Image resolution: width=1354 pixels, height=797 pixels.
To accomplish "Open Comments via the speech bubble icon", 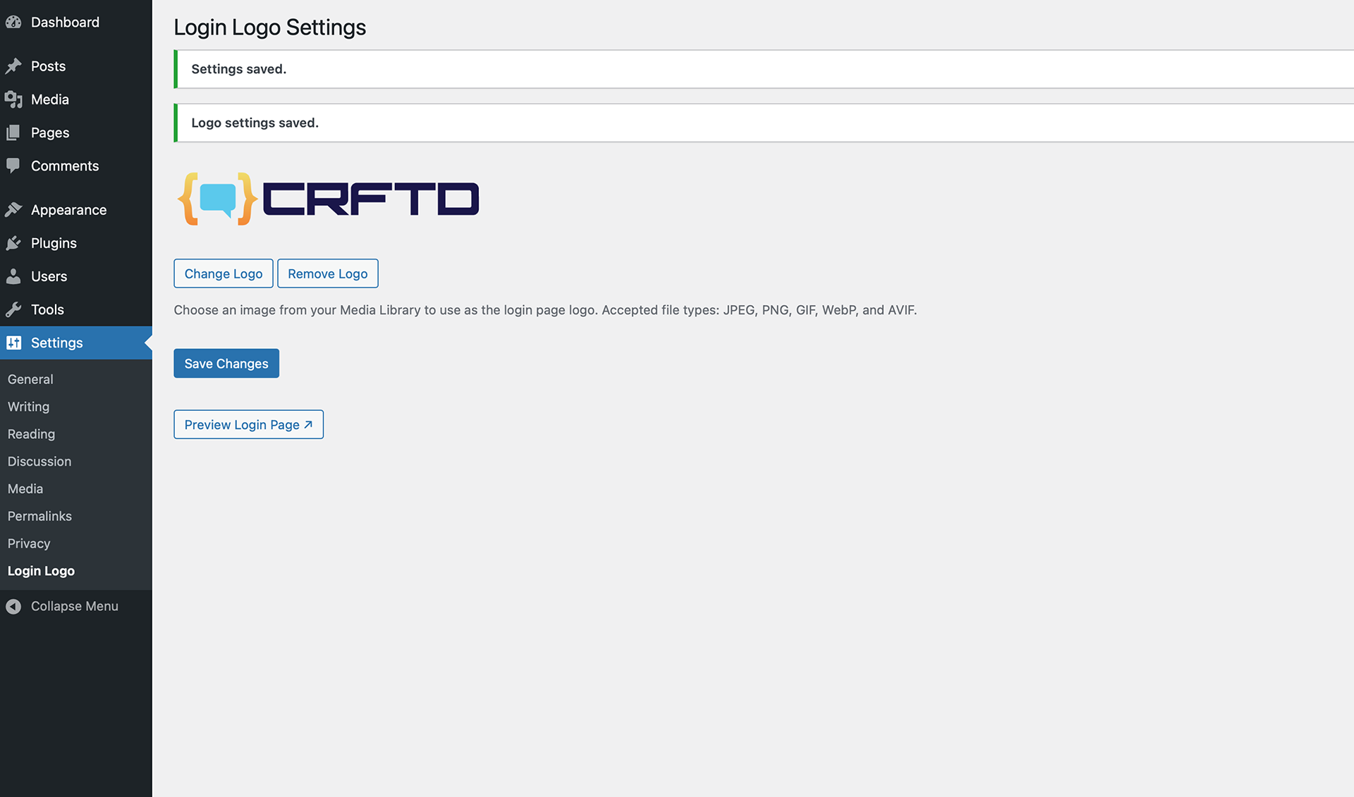I will click(x=14, y=166).
